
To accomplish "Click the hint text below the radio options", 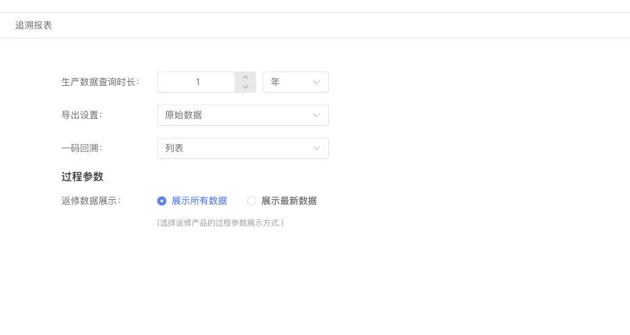I will [220, 222].
